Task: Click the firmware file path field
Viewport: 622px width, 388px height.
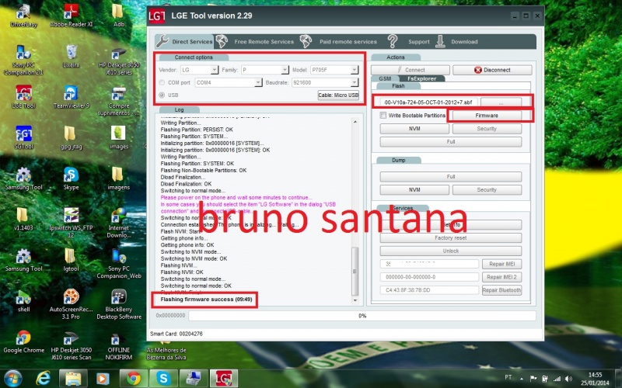Action: click(x=429, y=102)
